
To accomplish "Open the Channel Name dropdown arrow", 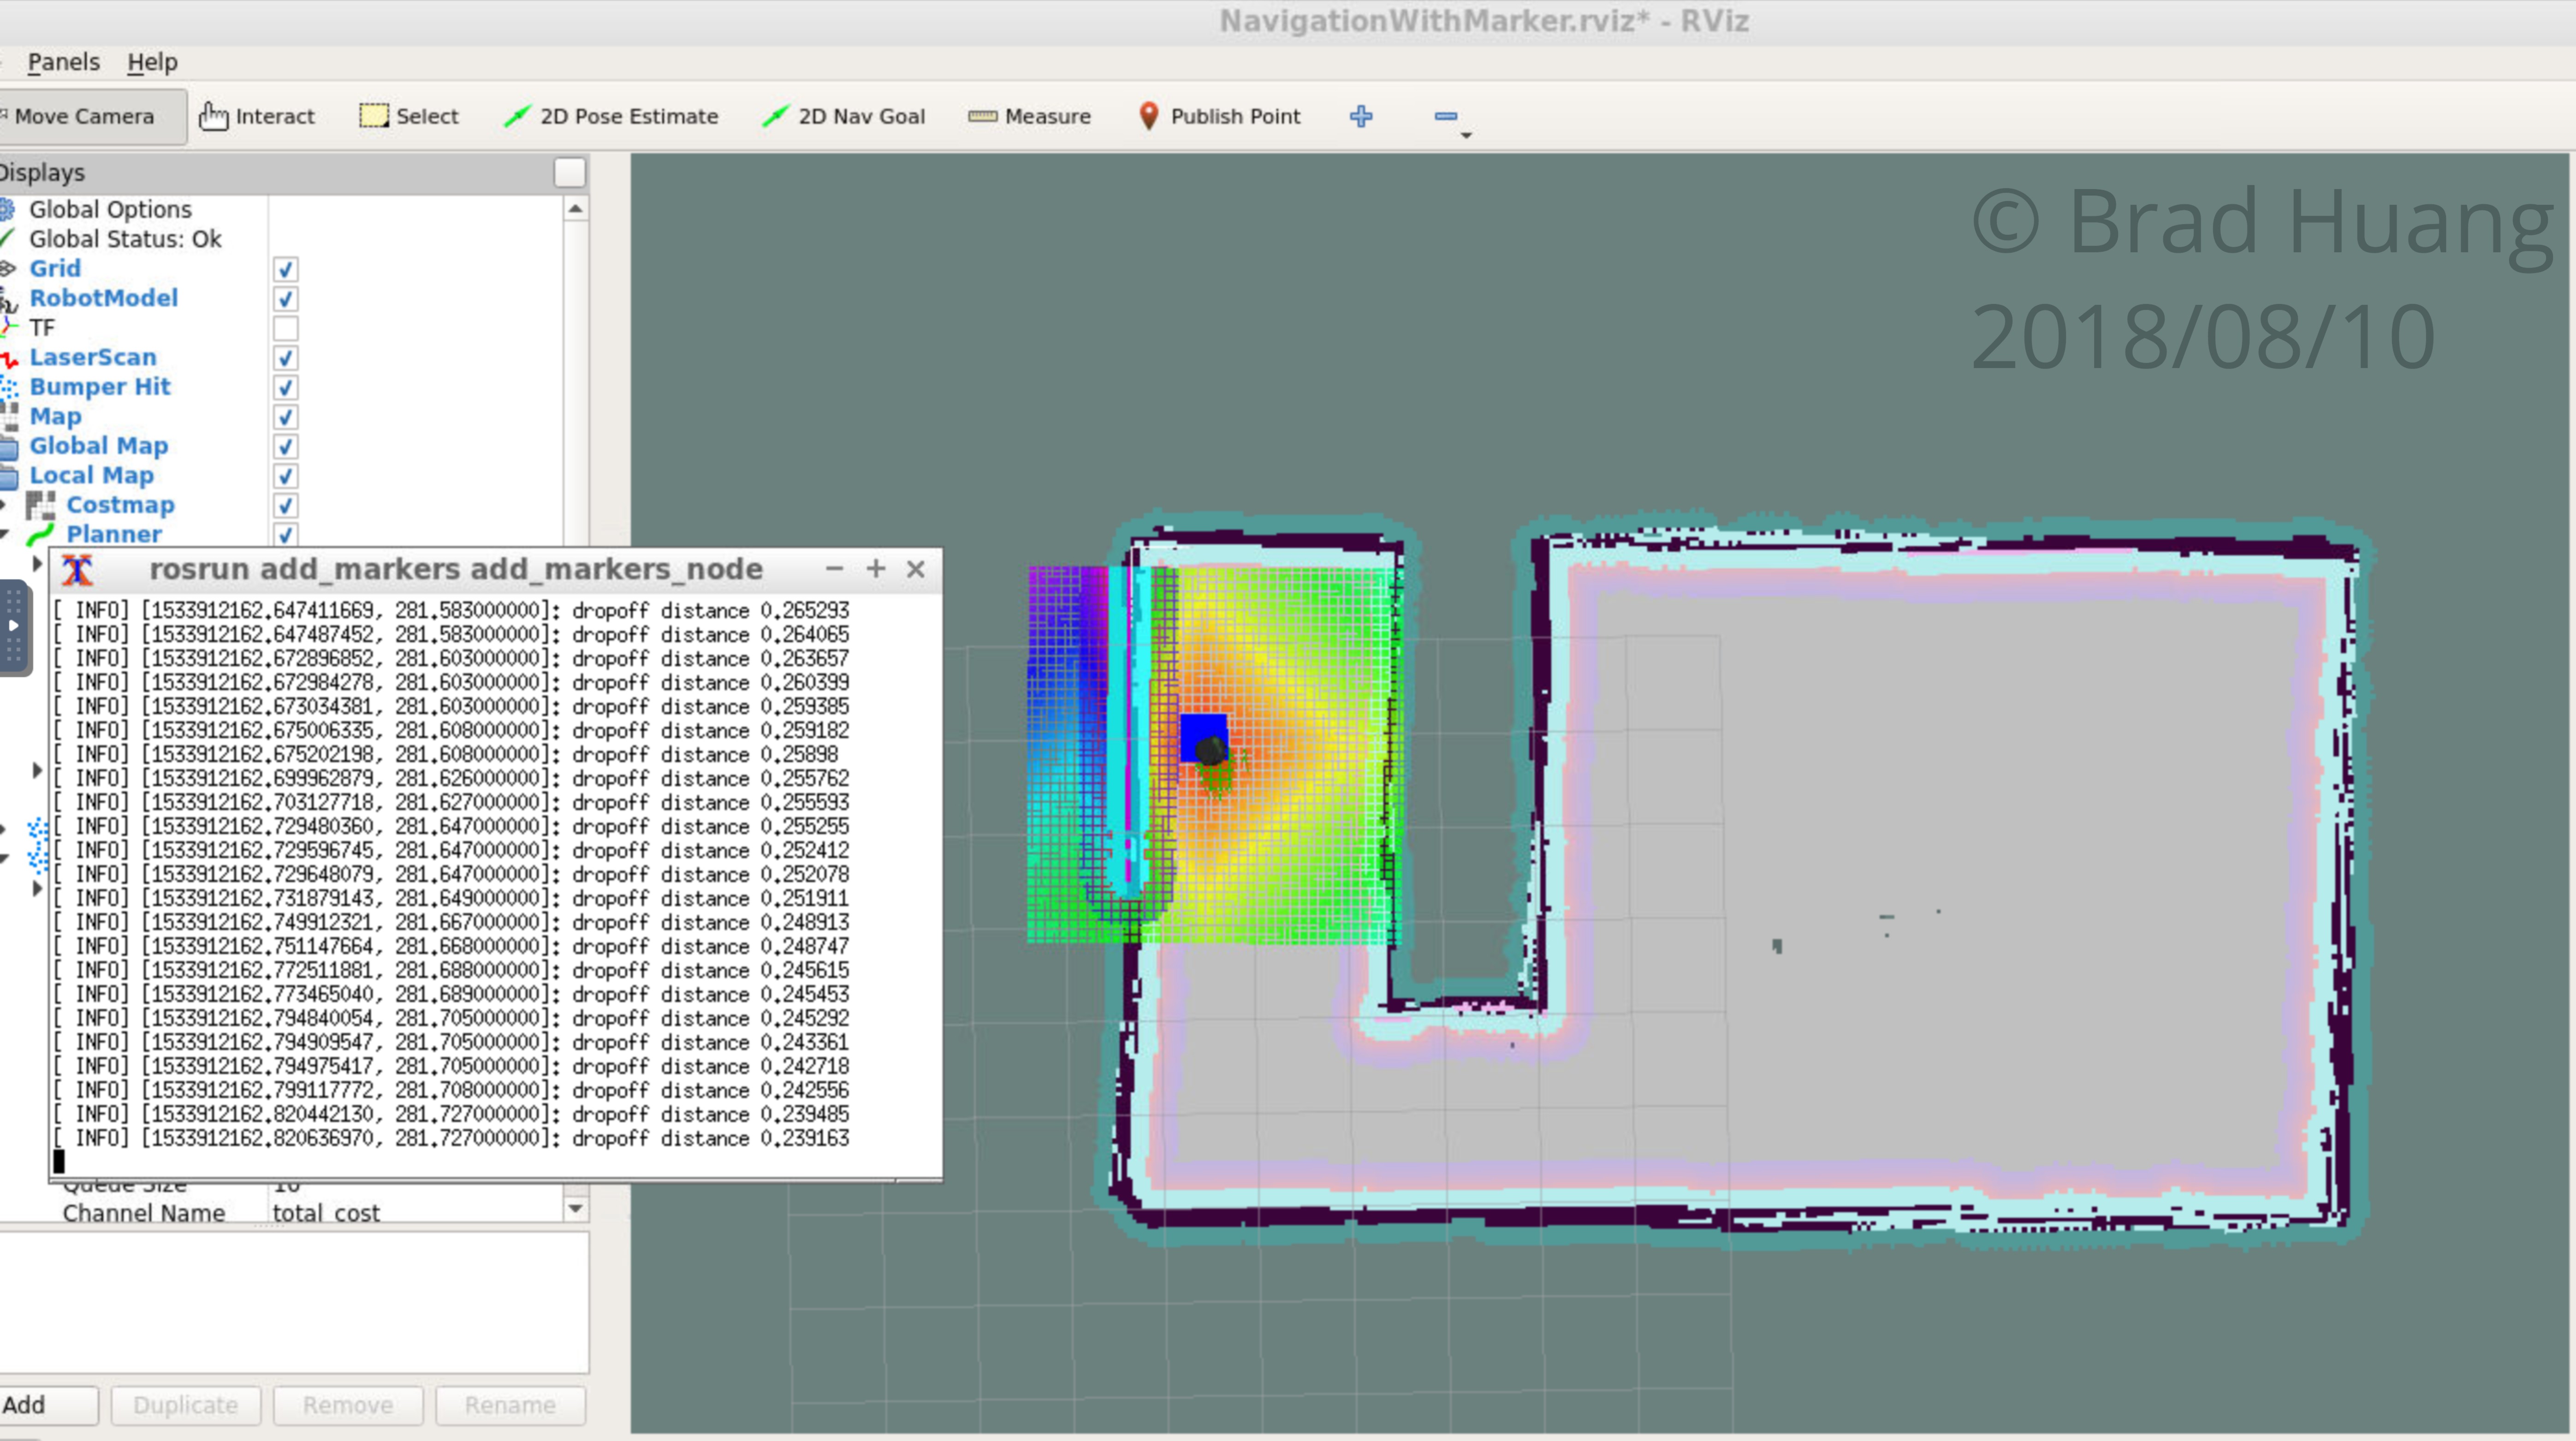I will click(x=575, y=1208).
